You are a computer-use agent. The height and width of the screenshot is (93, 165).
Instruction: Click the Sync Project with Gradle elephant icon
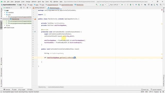click(x=152, y=5)
